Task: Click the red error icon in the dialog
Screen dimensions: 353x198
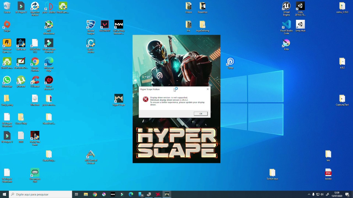Action: (x=145, y=99)
